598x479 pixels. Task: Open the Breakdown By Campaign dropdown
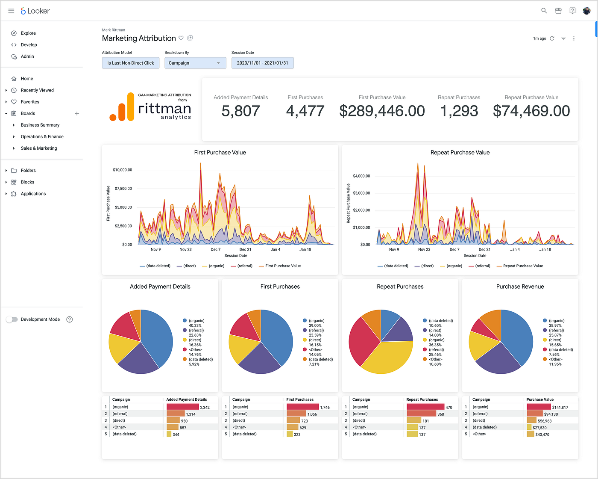[195, 63]
